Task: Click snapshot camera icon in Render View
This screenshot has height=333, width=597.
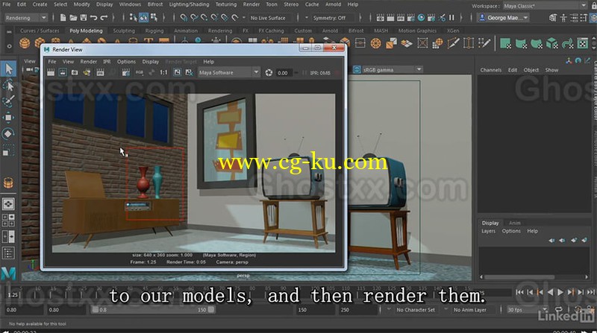Action: pyautogui.click(x=75, y=72)
